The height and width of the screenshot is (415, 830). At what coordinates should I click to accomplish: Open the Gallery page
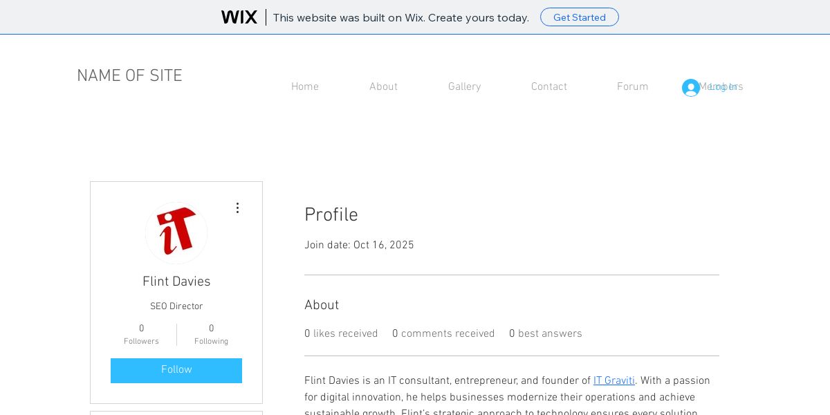tap(464, 87)
